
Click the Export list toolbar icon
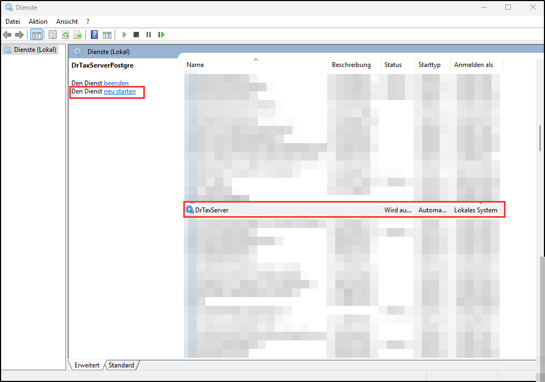(x=78, y=35)
